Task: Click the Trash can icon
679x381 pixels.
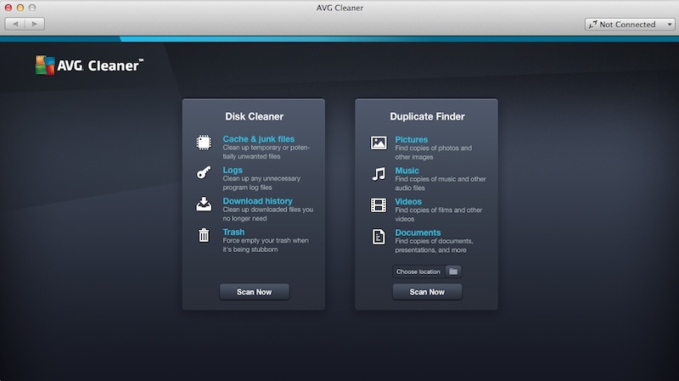Action: pyautogui.click(x=204, y=236)
